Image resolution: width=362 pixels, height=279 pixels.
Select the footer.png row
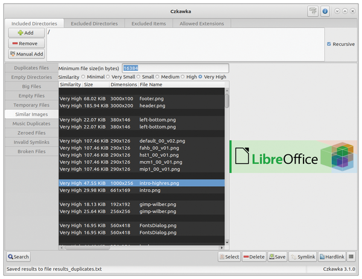click(142, 99)
